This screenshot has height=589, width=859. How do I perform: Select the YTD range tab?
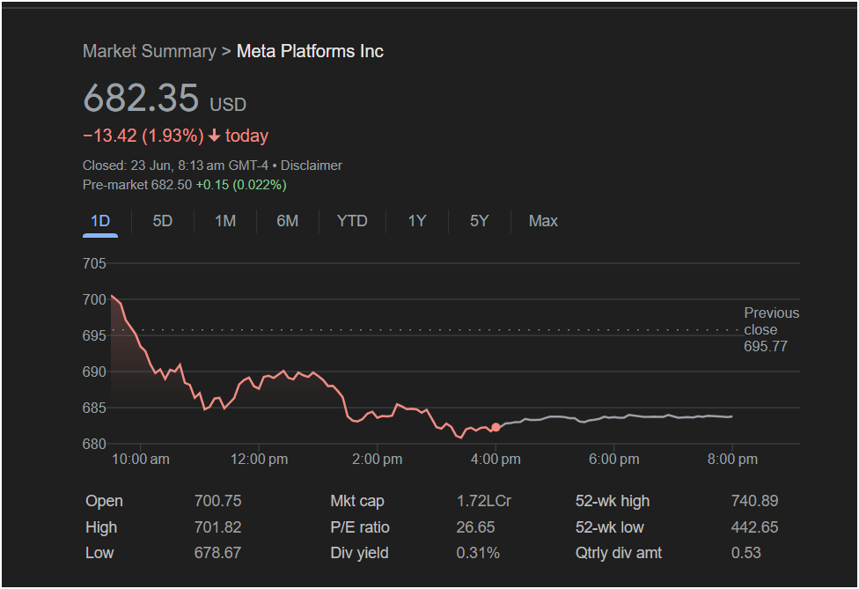[x=352, y=221]
